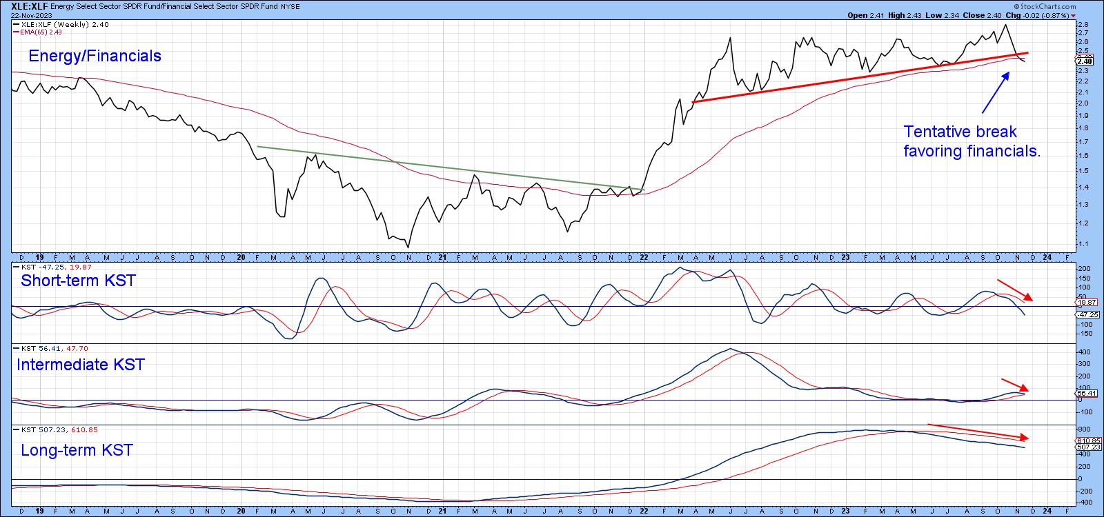
Task: Click the 'Tentative break favoring financials.' annotation text
Action: click(x=972, y=141)
